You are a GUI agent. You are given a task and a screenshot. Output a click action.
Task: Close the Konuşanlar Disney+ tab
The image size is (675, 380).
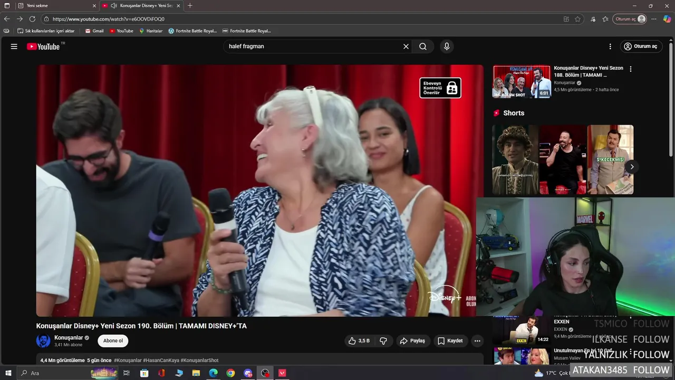[178, 6]
